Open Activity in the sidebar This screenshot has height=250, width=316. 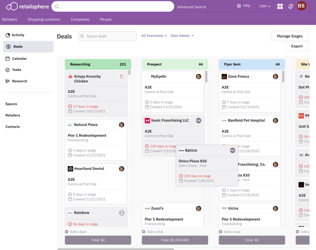click(x=15, y=35)
